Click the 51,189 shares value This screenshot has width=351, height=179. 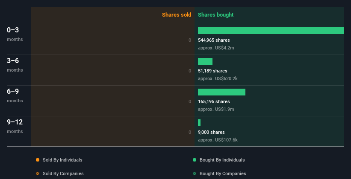212,71
